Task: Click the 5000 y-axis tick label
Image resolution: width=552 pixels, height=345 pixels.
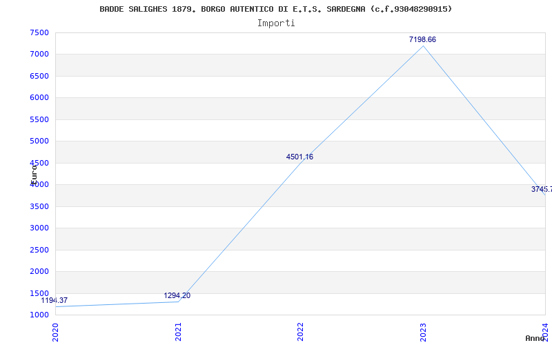Action: [x=39, y=141]
